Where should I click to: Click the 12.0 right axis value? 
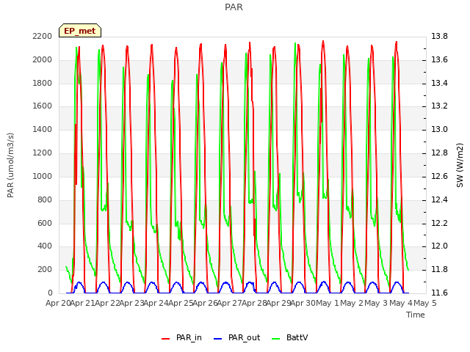click(439, 246)
